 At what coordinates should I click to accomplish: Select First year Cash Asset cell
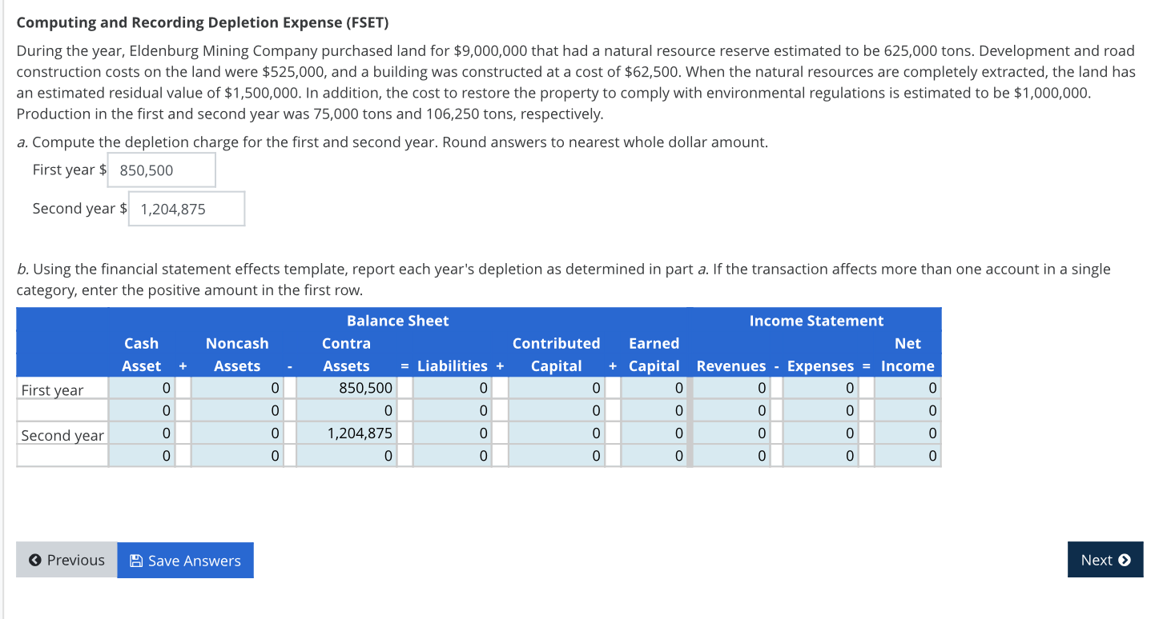click(x=142, y=389)
